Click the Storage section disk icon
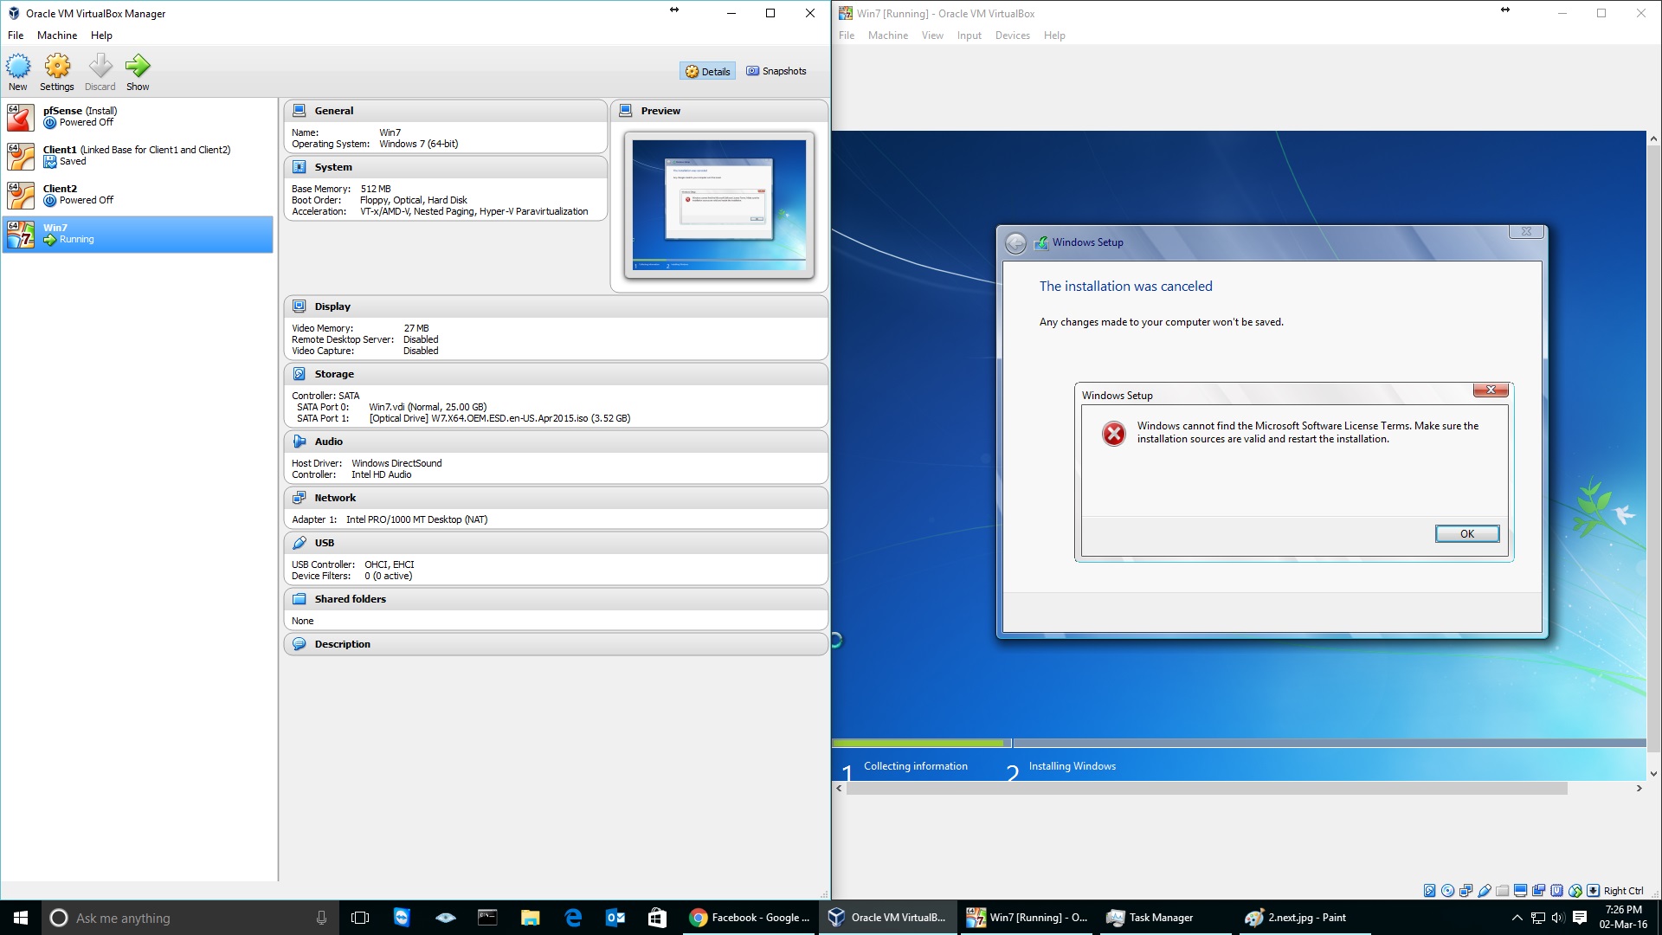The image size is (1662, 935). pyautogui.click(x=300, y=374)
